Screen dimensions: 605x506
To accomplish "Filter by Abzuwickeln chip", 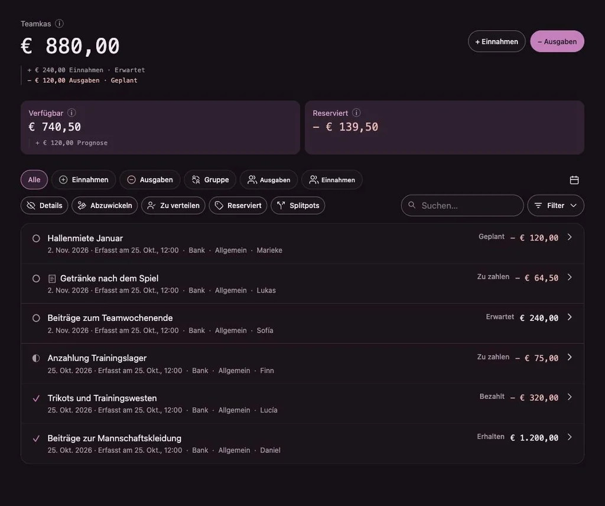I will (x=105, y=205).
